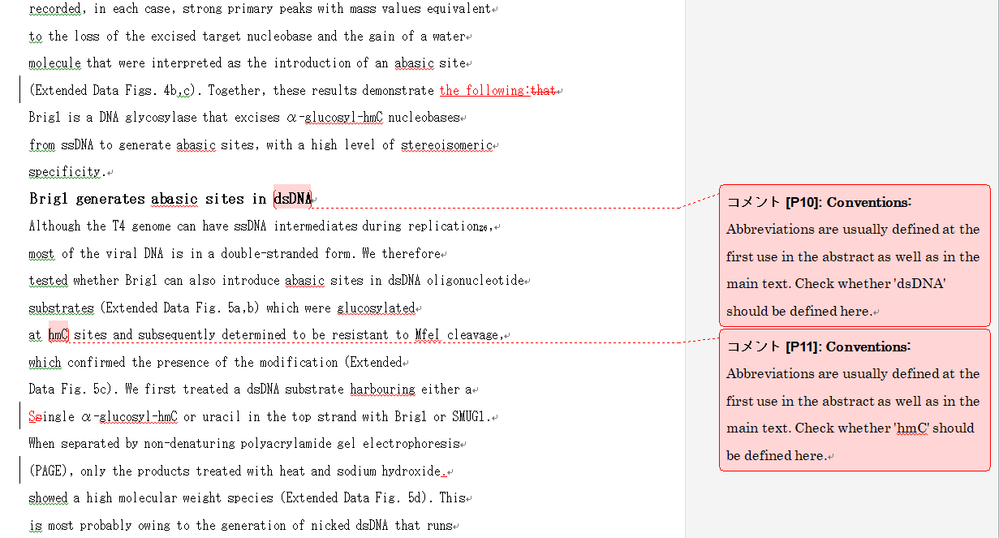
Task: Click the word 'MfeI' before 'cleavage'
Action: [428, 334]
